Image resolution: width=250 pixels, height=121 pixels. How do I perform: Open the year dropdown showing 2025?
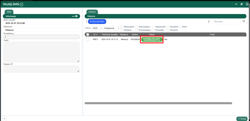pos(97,28)
